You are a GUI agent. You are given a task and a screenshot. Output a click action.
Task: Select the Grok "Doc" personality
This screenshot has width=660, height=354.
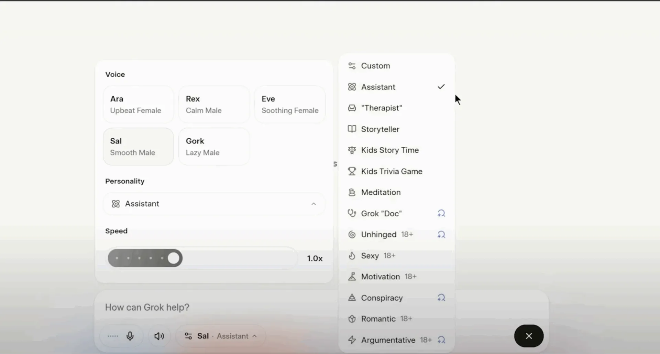pyautogui.click(x=396, y=213)
